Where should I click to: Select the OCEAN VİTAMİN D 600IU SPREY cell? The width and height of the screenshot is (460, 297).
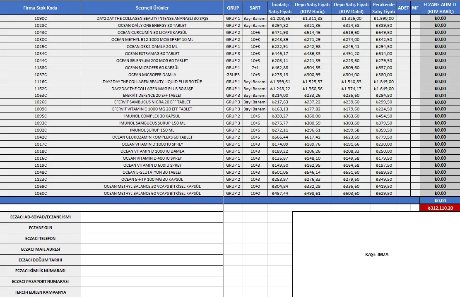(152, 165)
